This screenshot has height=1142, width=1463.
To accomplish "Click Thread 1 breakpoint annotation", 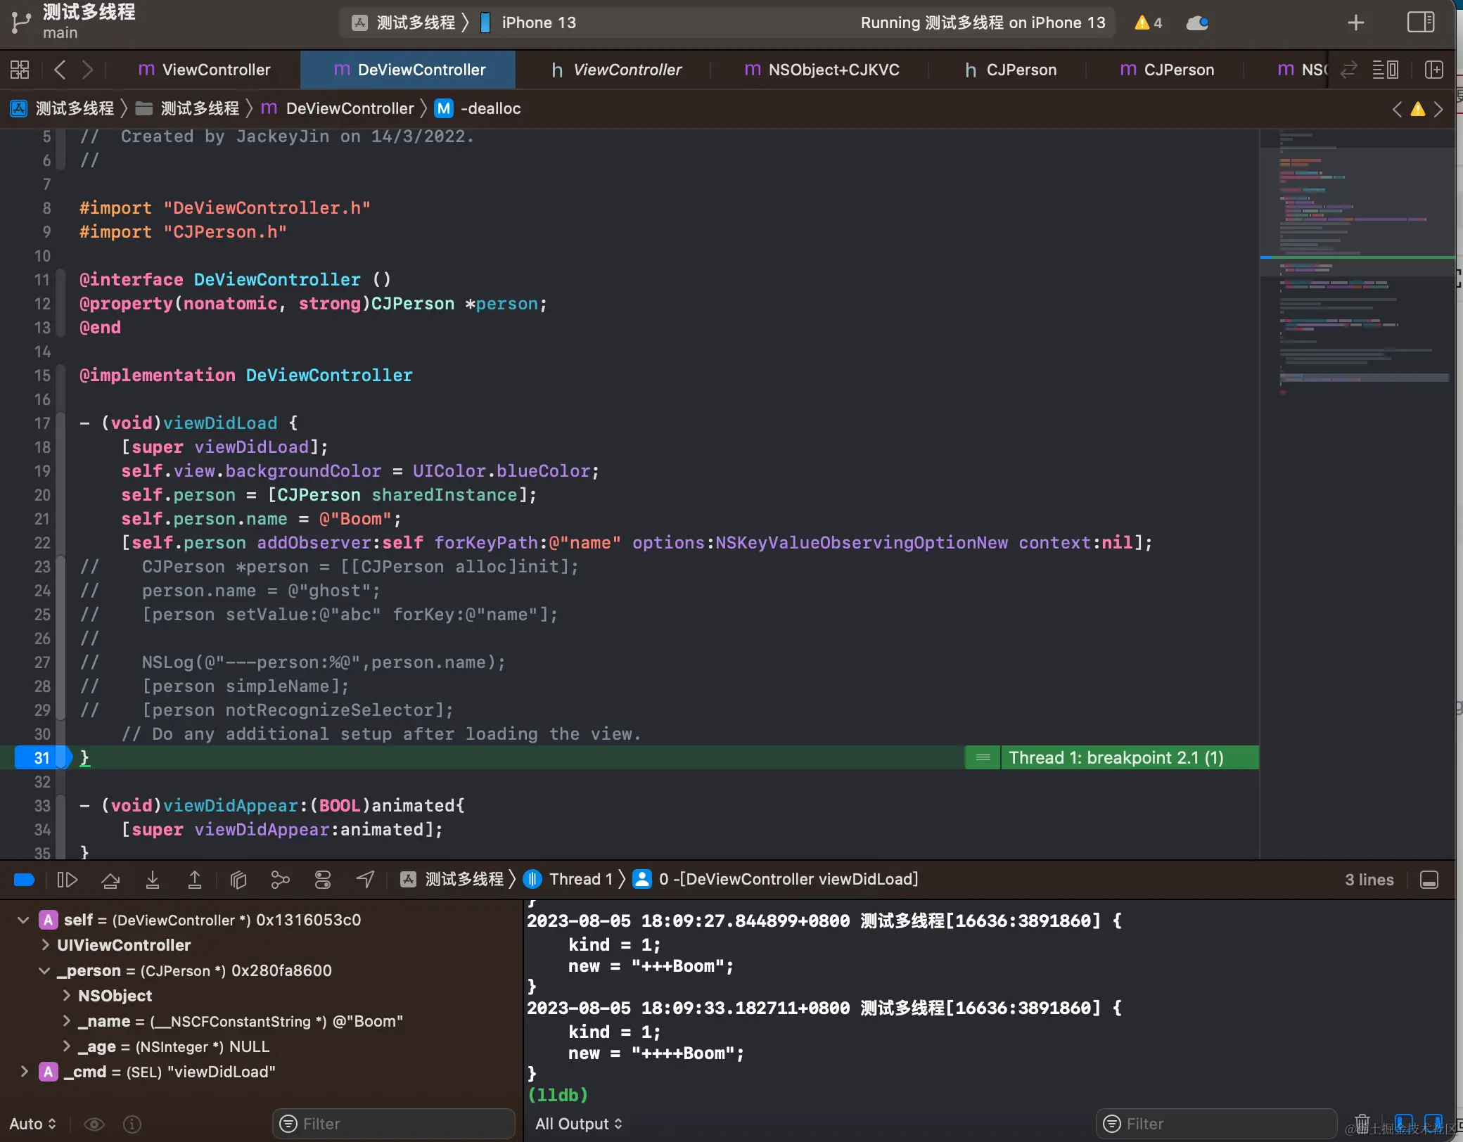I will point(1116,758).
